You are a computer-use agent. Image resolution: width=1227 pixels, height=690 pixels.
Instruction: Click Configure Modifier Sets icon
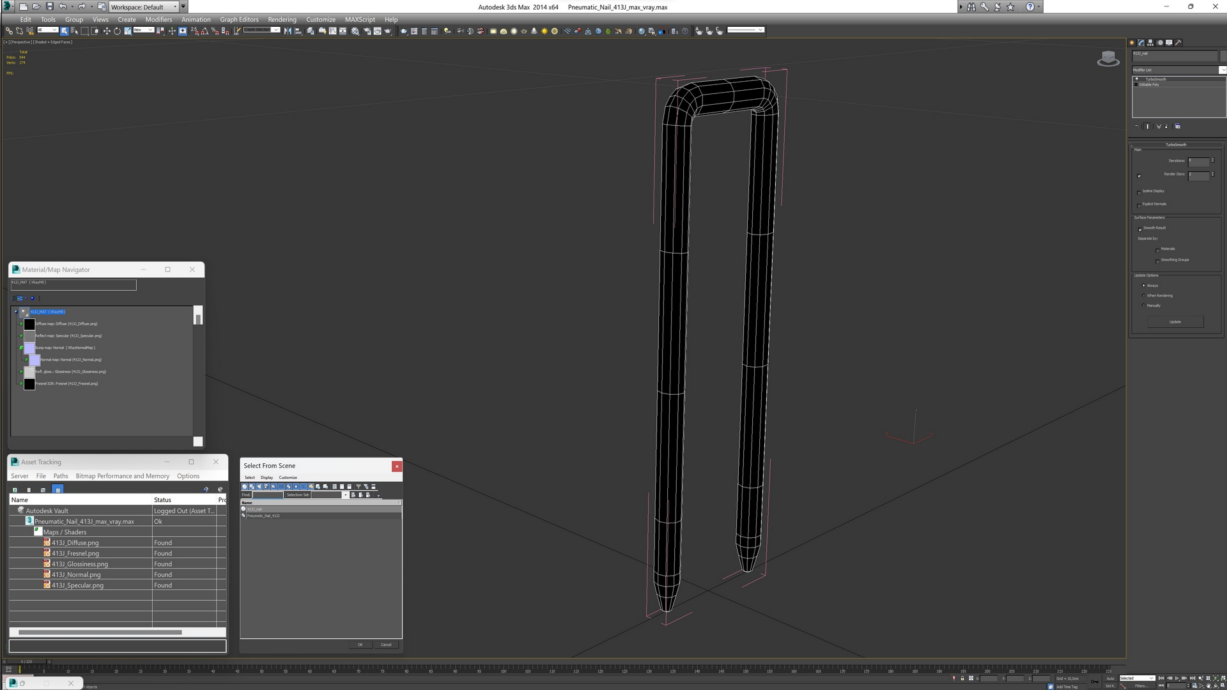click(x=1178, y=126)
